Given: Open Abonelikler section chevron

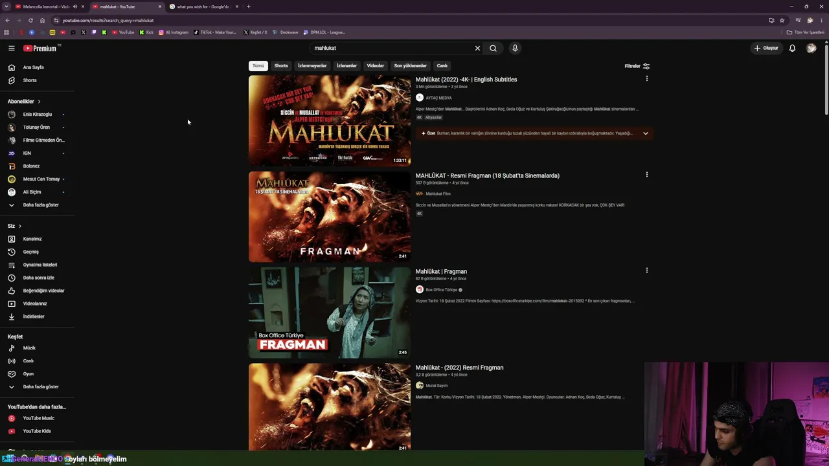Looking at the screenshot, I should 39,102.
